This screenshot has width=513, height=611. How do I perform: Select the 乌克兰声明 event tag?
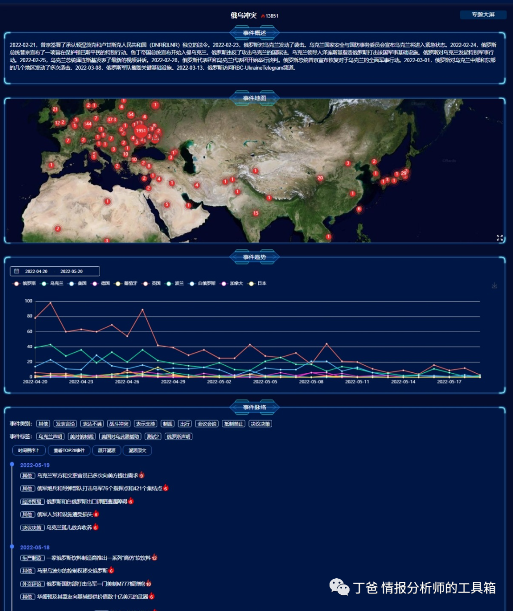pos(50,436)
